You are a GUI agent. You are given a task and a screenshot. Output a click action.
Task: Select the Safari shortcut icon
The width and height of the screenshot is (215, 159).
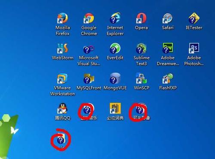[x=168, y=18]
